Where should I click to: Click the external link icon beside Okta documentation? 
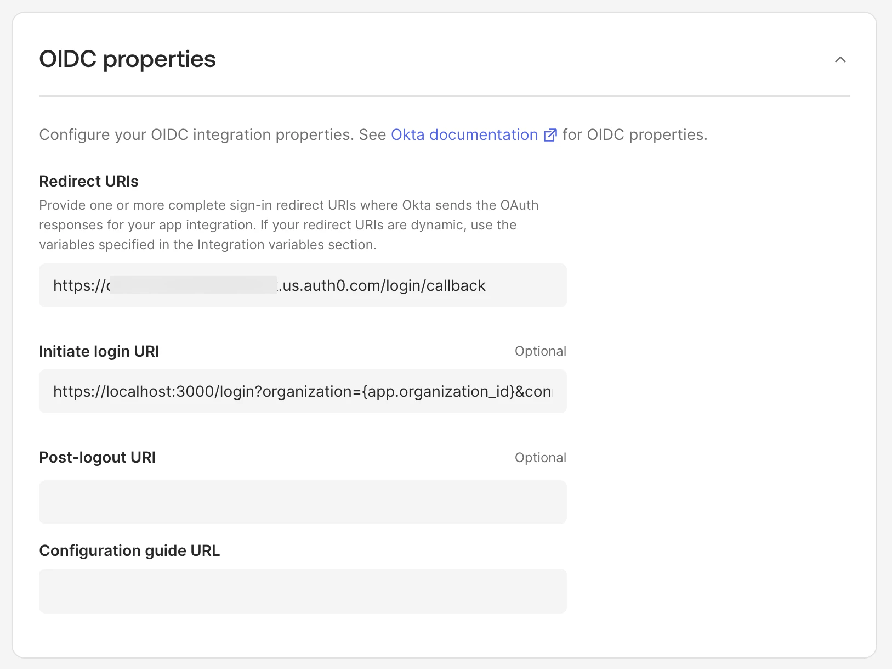(550, 135)
